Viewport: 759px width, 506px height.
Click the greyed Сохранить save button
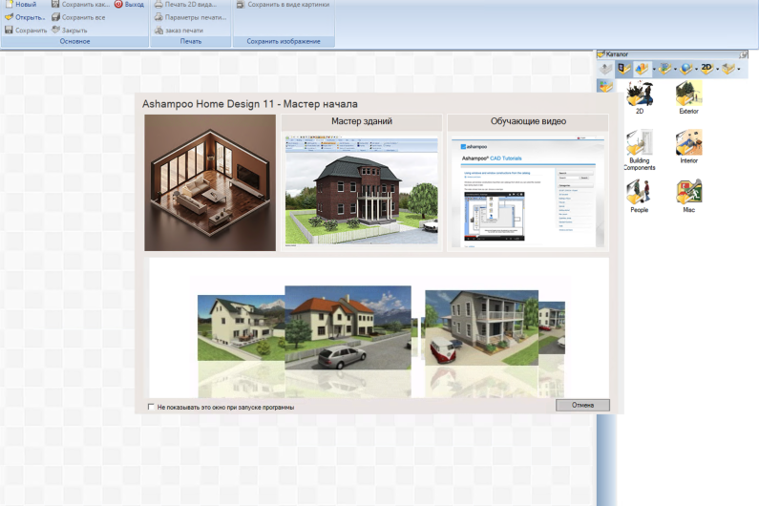[x=26, y=30]
